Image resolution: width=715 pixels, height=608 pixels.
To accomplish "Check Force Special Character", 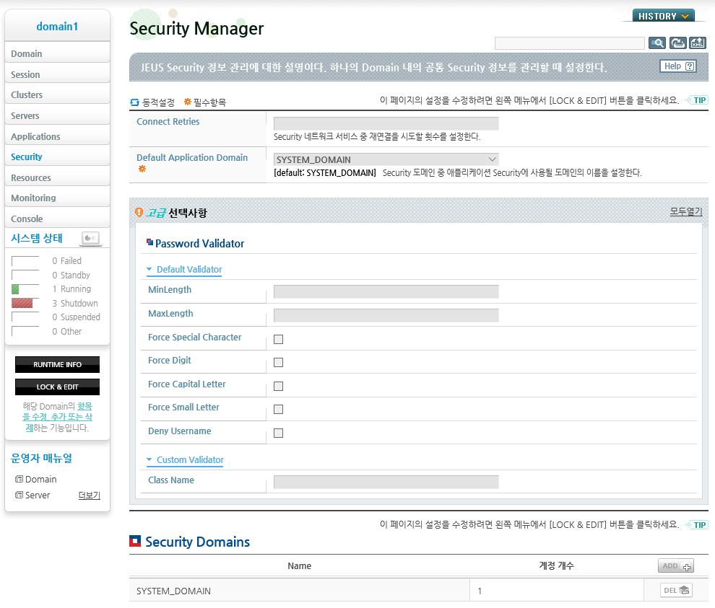I will point(278,339).
